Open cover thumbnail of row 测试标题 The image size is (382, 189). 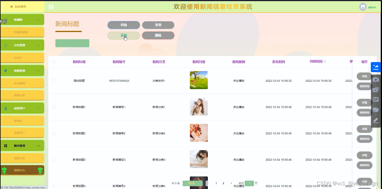point(199,80)
